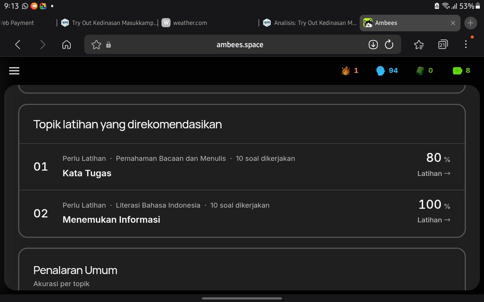Click the Pemahaman Bacaan dan Menulis label
Image resolution: width=484 pixels, height=302 pixels.
[x=171, y=159]
